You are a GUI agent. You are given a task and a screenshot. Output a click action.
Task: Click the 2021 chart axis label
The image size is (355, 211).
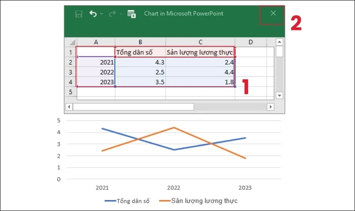tap(102, 188)
